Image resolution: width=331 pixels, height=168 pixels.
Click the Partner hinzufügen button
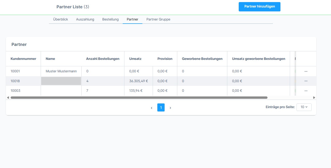259,6
